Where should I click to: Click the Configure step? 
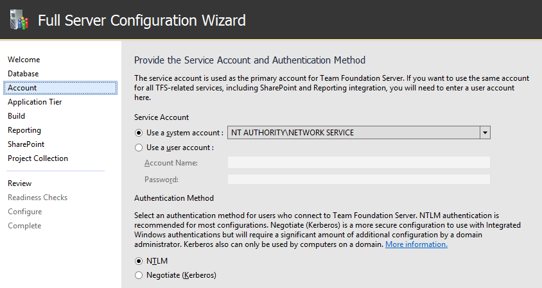(x=24, y=212)
